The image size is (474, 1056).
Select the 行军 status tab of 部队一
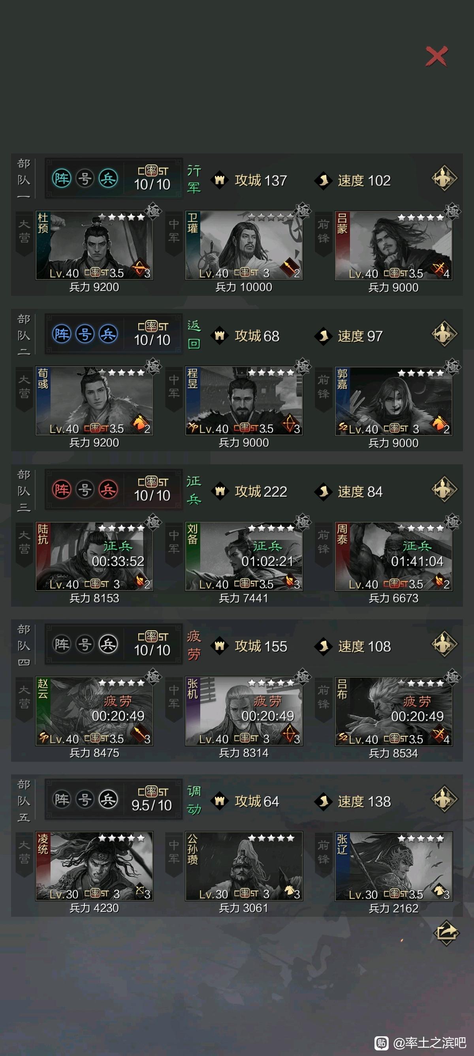[x=194, y=179]
